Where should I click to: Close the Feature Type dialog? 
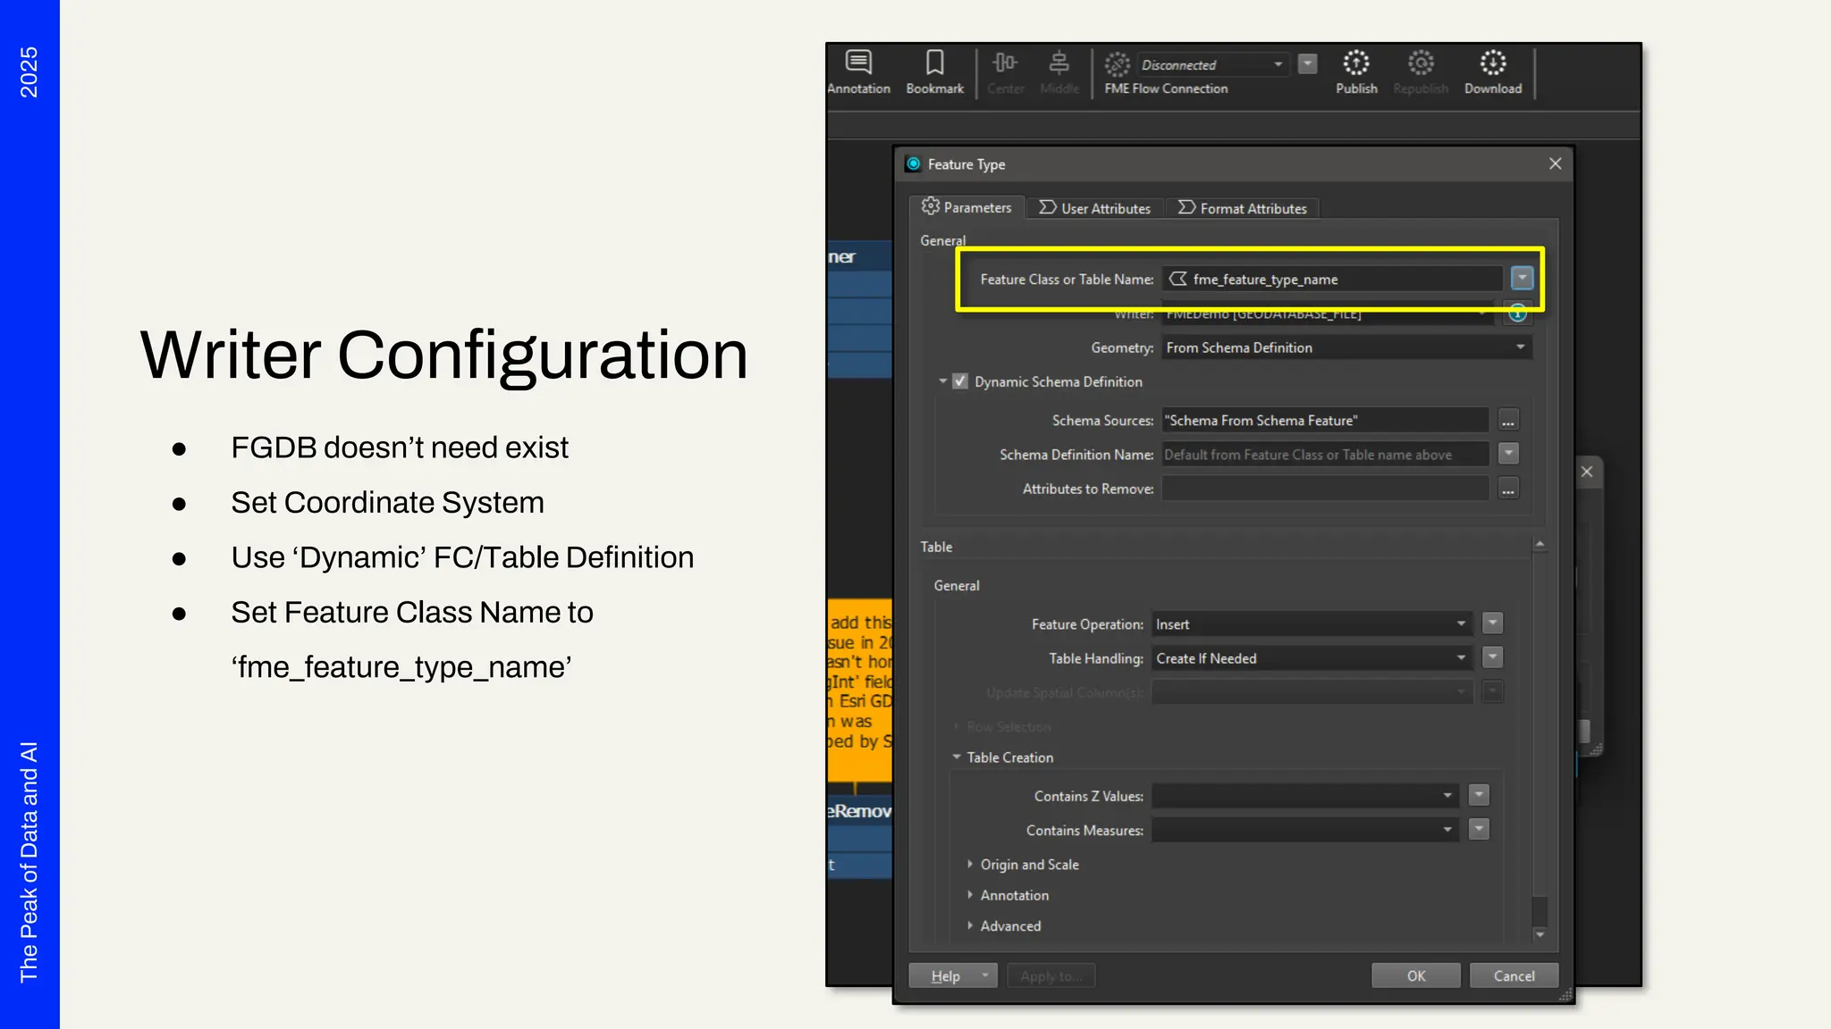tap(1555, 163)
